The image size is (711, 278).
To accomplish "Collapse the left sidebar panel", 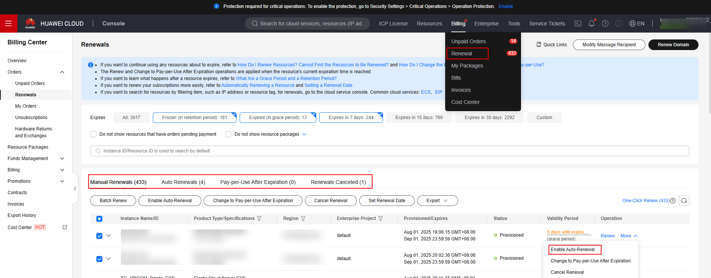I will click(75, 188).
